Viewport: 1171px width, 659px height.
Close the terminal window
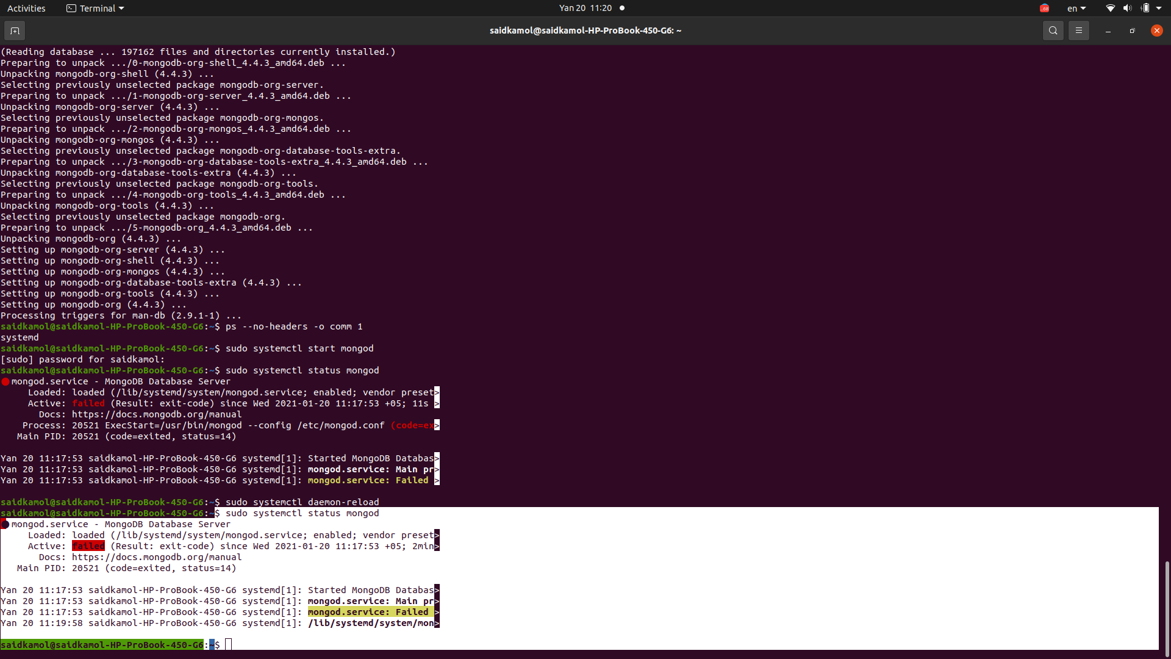point(1156,31)
